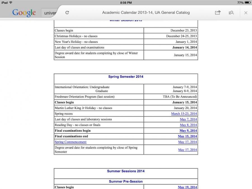Tap the page title in toolbar
Image resolution: width=252 pixels, height=189 pixels.
pos(146,13)
